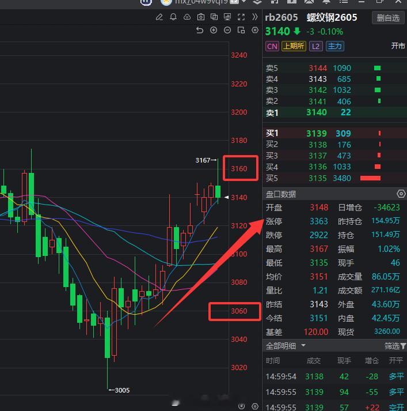Expand more toolbar tools with double-chevron
Image resolution: width=407 pixels, height=411 pixels.
click(254, 17)
